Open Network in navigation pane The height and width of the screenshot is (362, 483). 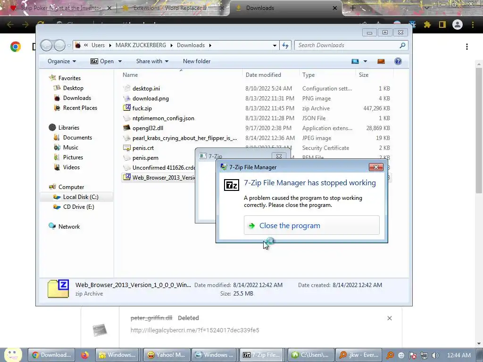click(69, 227)
